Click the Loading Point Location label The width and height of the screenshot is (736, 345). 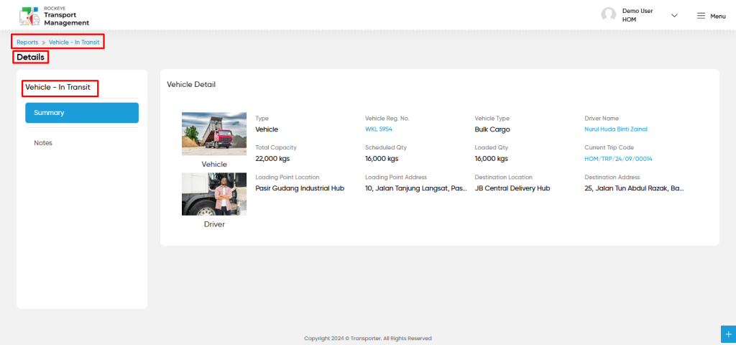[x=287, y=178]
